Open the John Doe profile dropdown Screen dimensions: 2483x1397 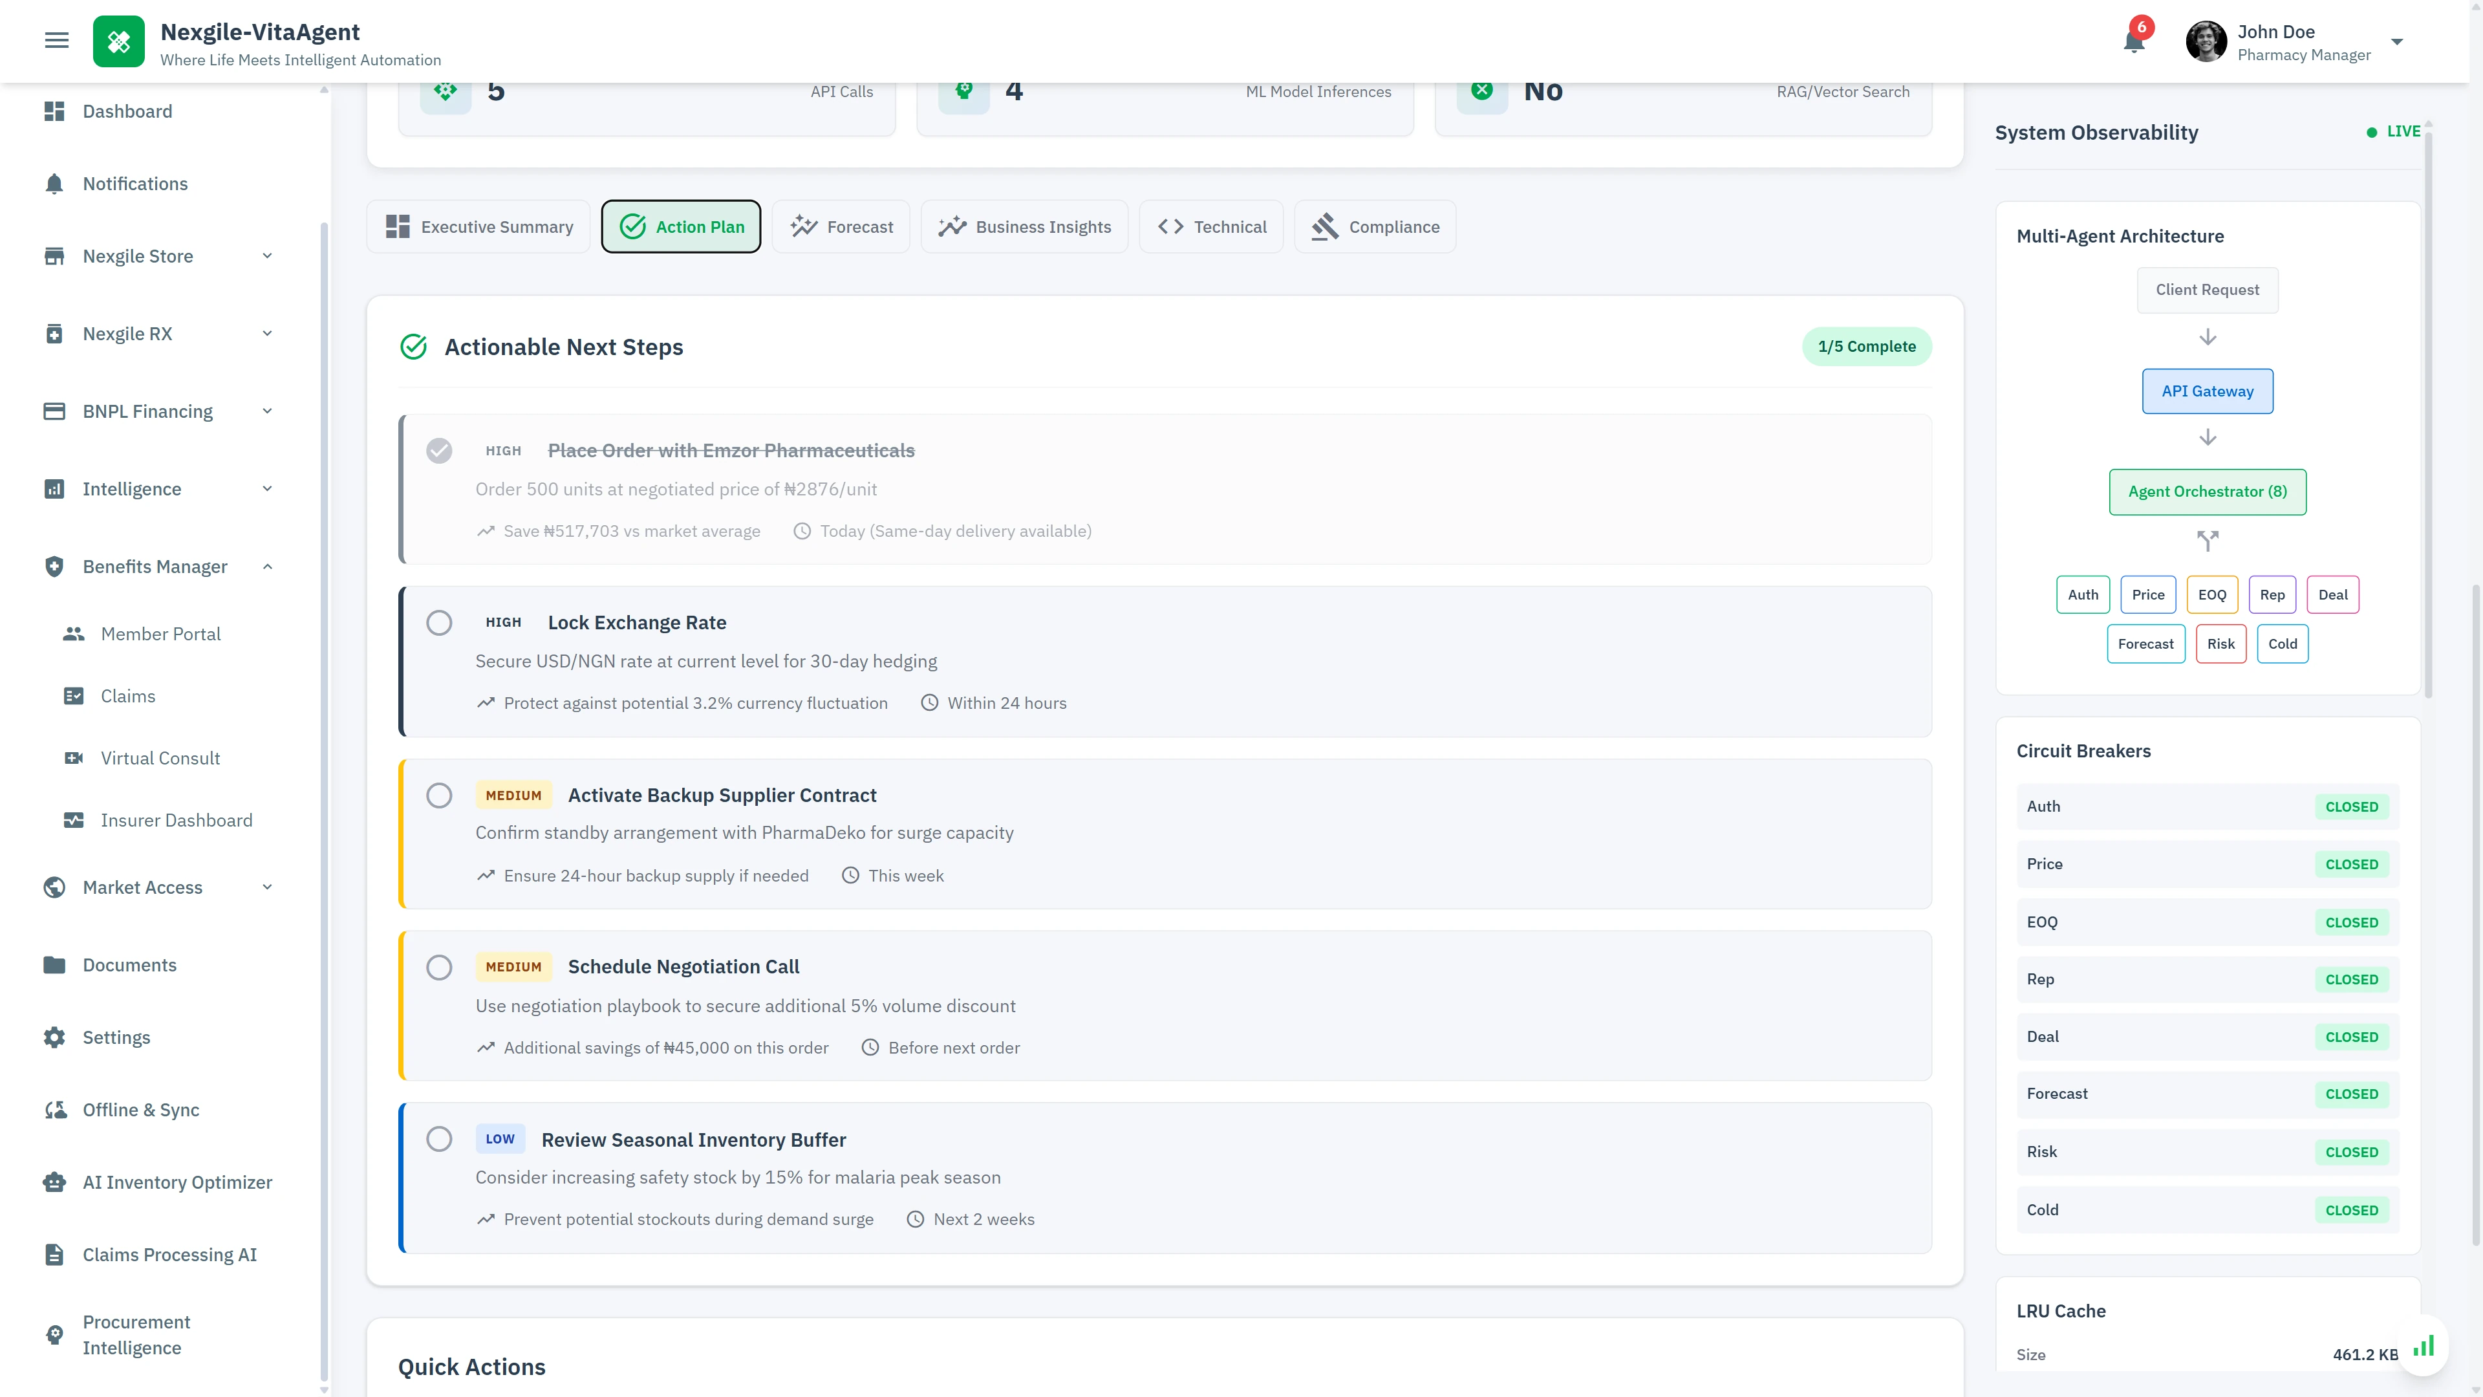tap(2397, 41)
